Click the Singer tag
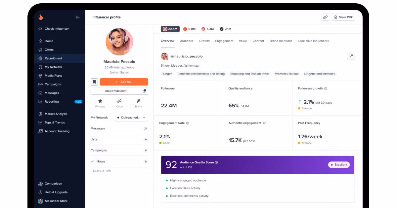 point(167,74)
